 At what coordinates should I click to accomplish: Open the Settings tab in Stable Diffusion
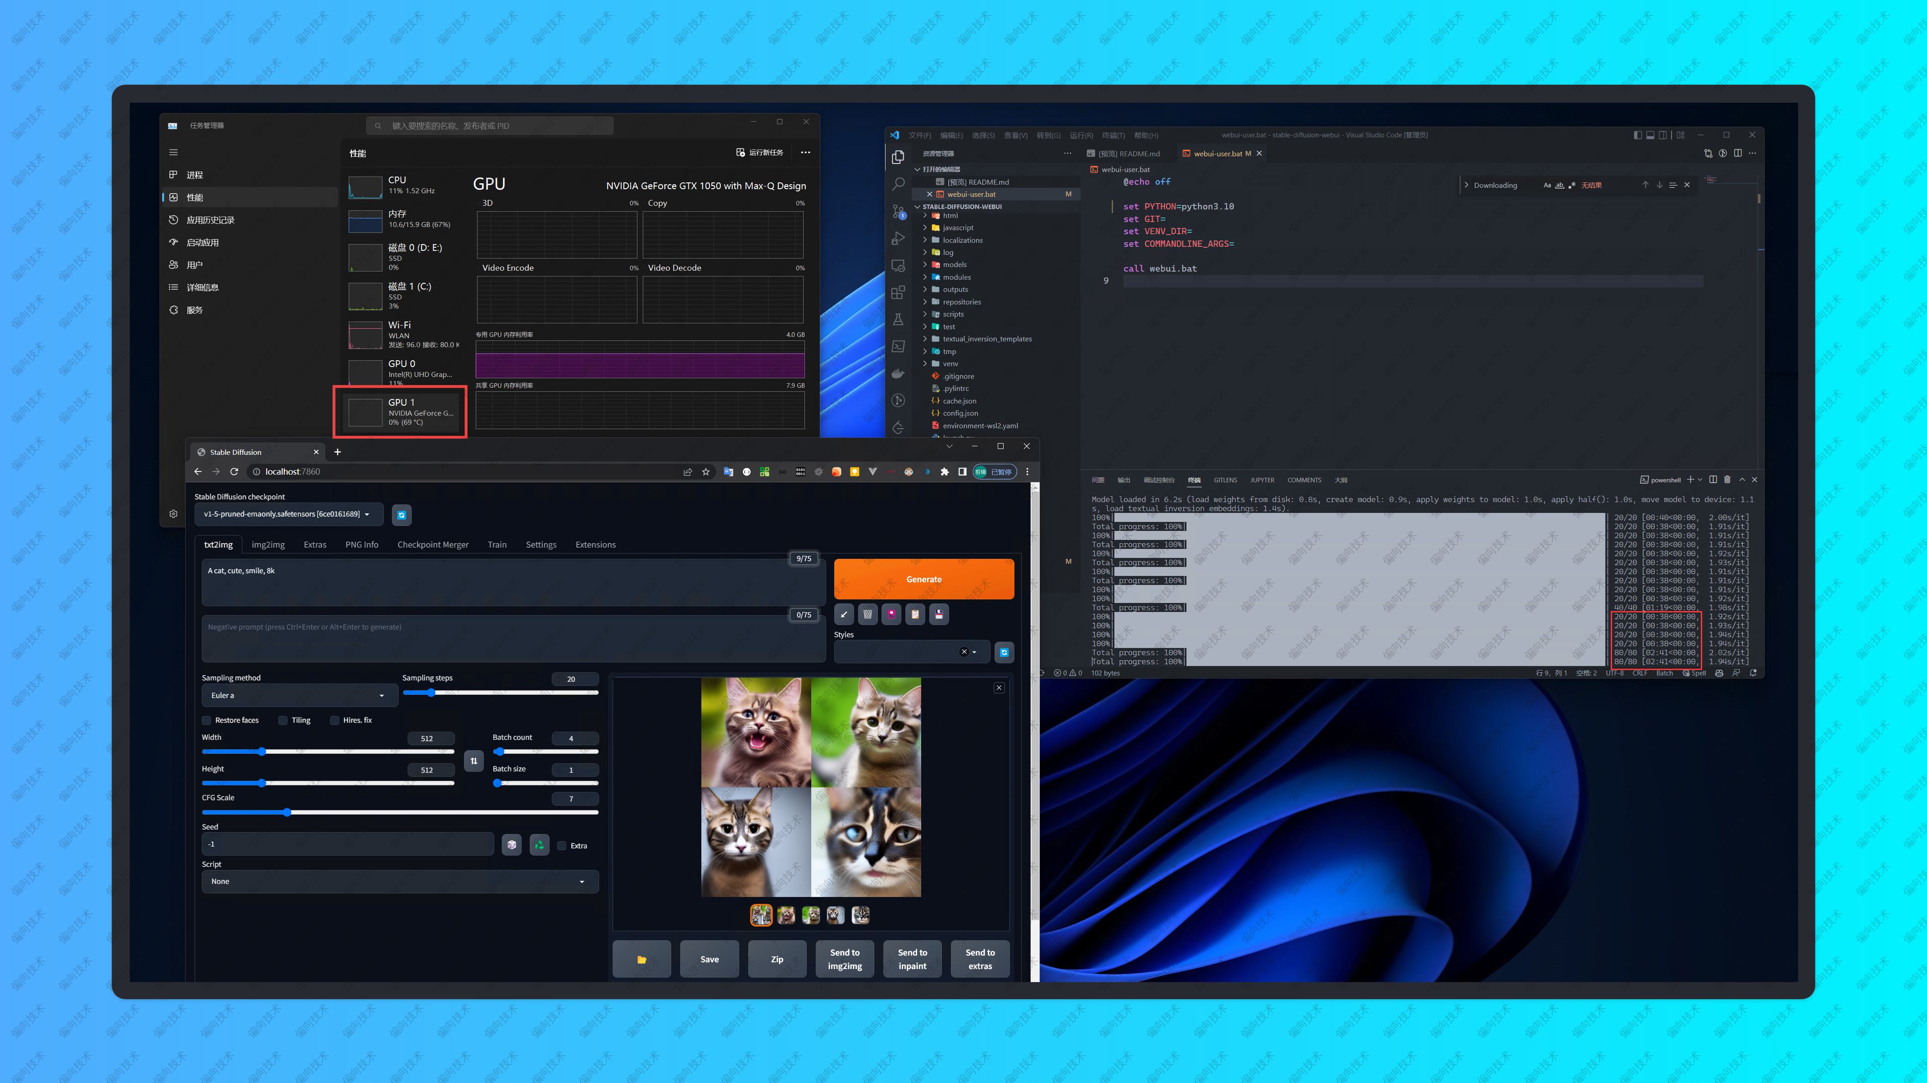coord(541,544)
